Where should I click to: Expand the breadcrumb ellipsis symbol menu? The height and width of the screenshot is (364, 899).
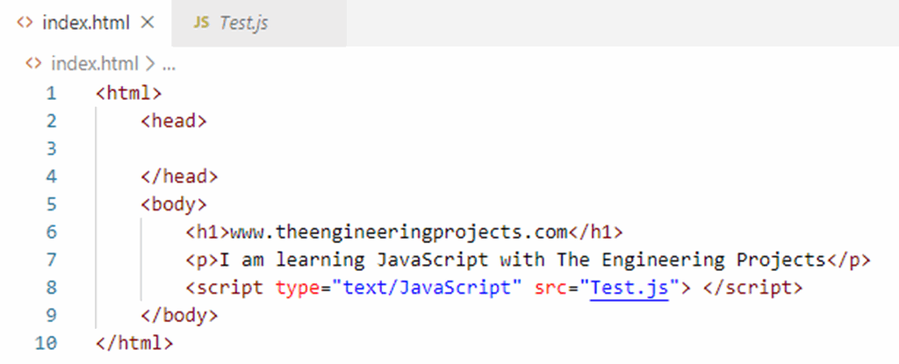click(169, 65)
